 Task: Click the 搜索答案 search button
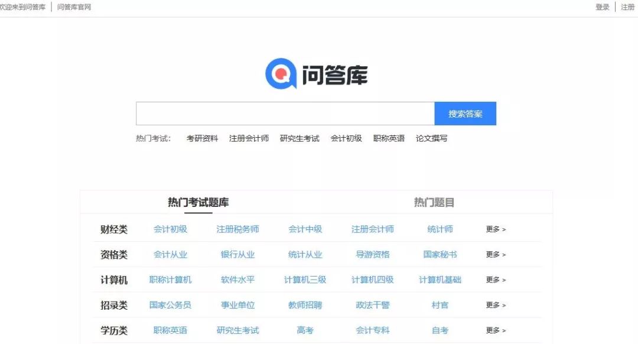pos(466,113)
